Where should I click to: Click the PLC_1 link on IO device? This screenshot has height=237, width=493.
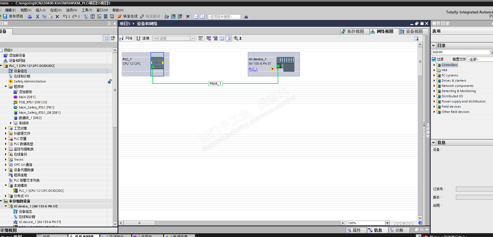pyautogui.click(x=253, y=69)
